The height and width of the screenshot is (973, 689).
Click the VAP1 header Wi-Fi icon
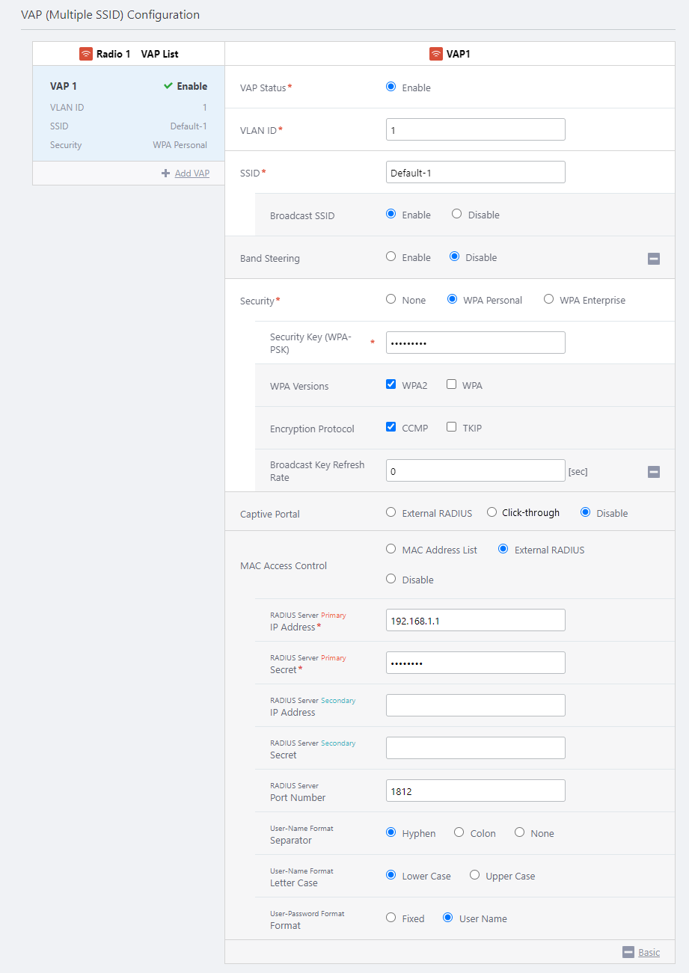tap(435, 54)
